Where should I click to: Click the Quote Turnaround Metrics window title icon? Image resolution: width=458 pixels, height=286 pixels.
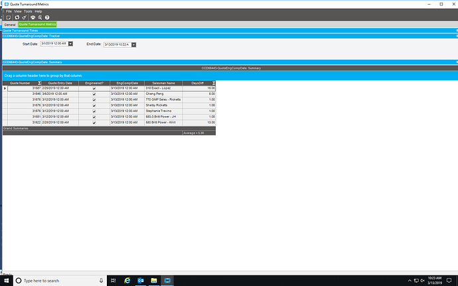pyautogui.click(x=7, y=5)
